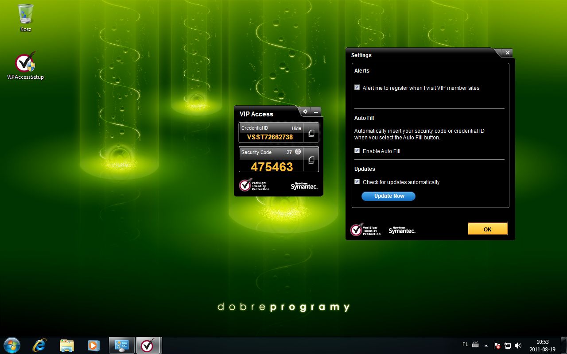The height and width of the screenshot is (354, 567).
Task: Click the Security Code label
Action: 256,152
